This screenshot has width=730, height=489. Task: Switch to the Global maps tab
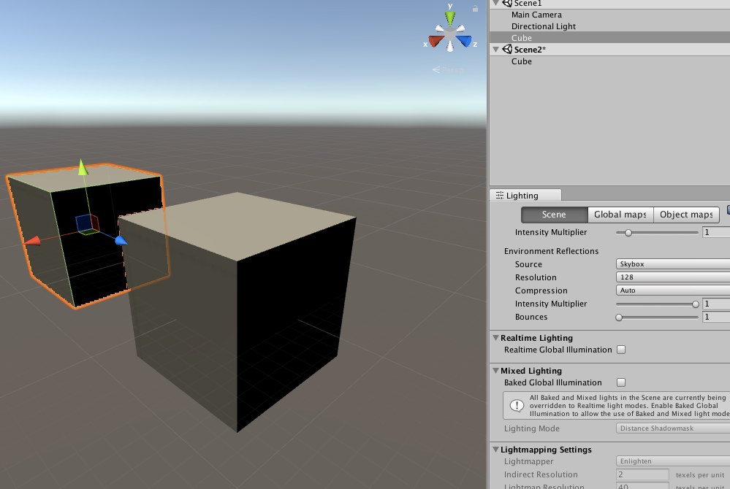620,215
